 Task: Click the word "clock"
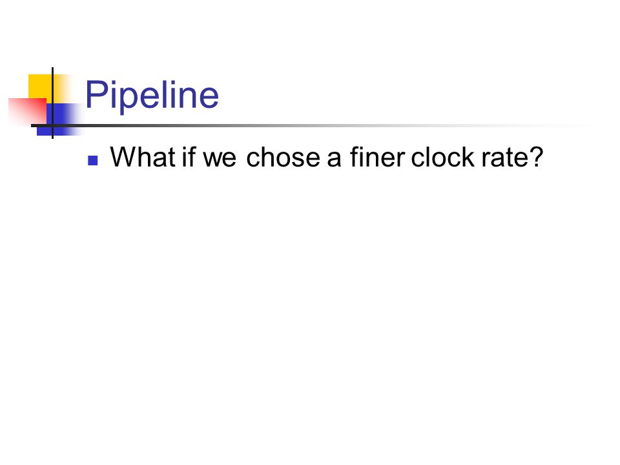coord(443,157)
